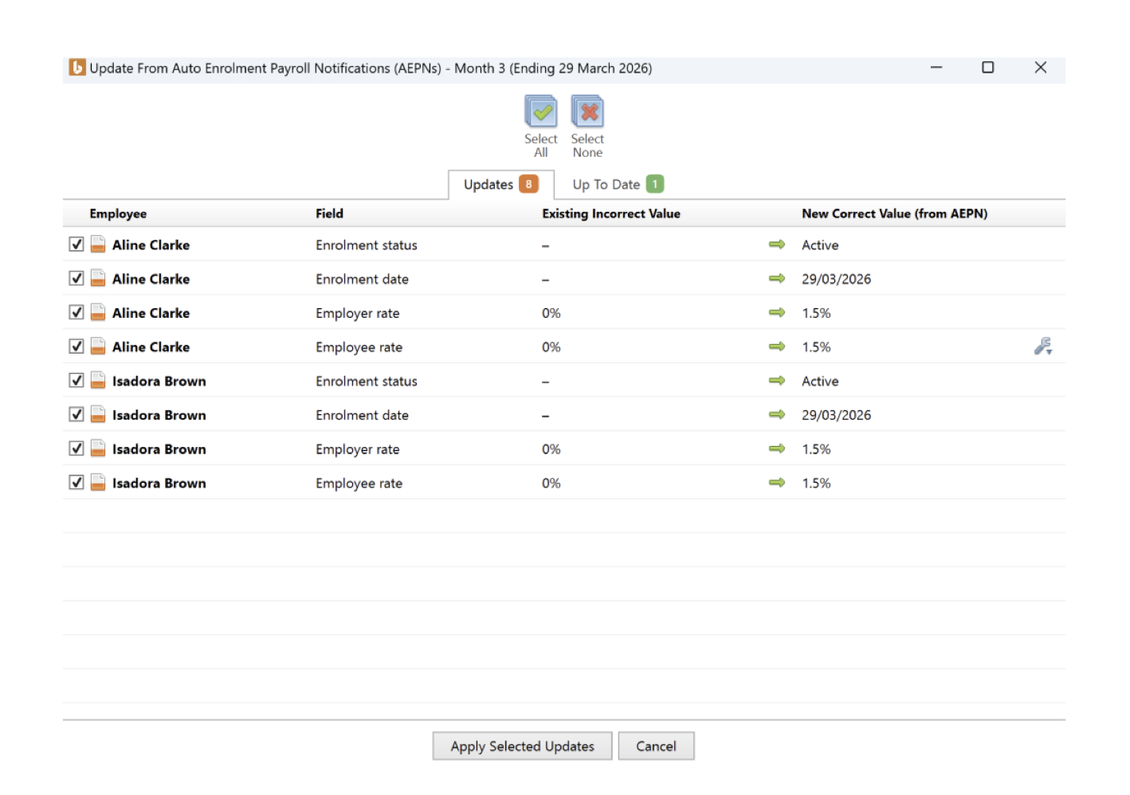Sort by the Employee column header
The width and height of the screenshot is (1130, 795).
118,213
